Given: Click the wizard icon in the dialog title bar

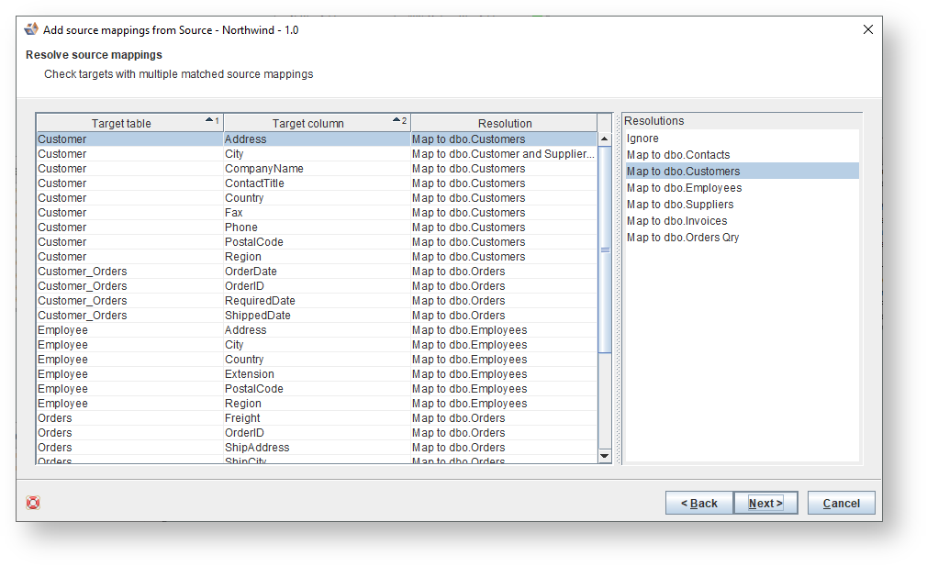Looking at the screenshot, I should pyautogui.click(x=31, y=28).
